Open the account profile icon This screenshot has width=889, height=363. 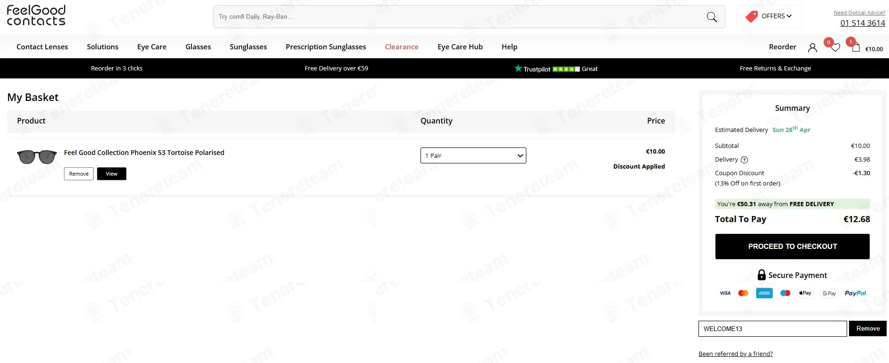click(x=812, y=47)
